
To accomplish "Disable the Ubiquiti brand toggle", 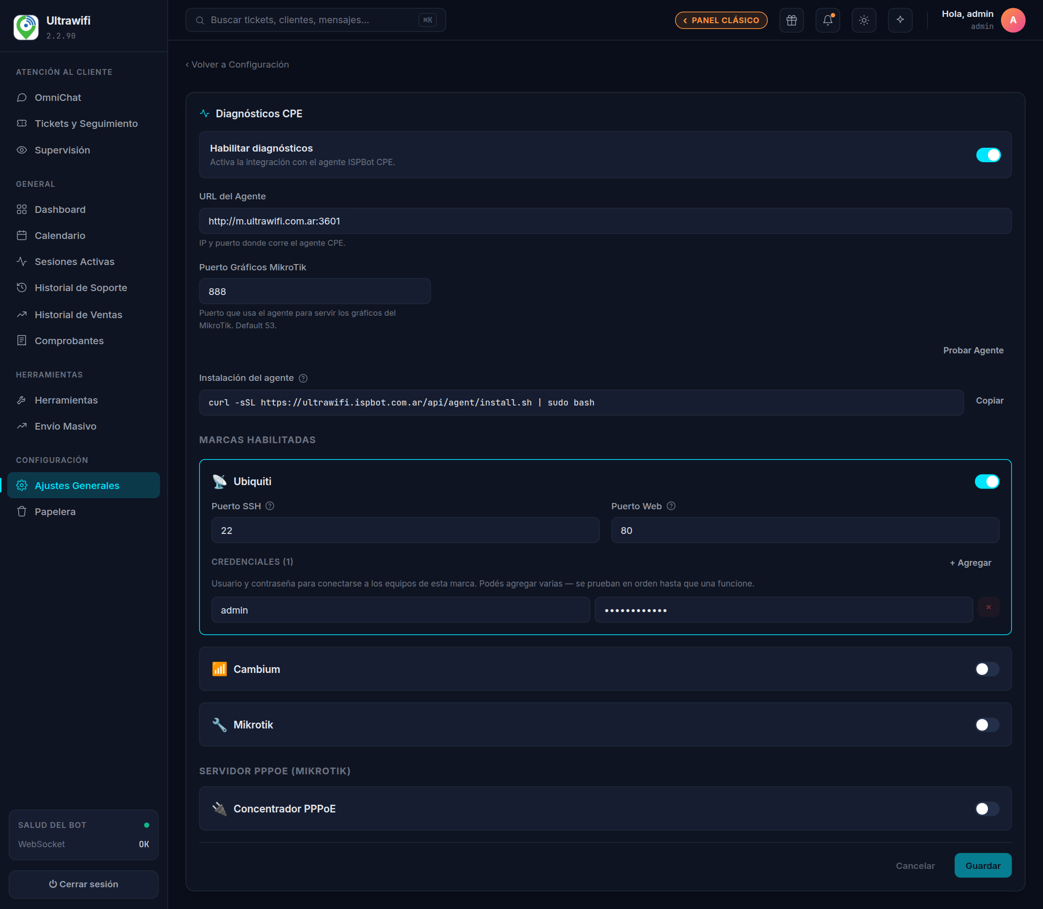I will tap(987, 481).
